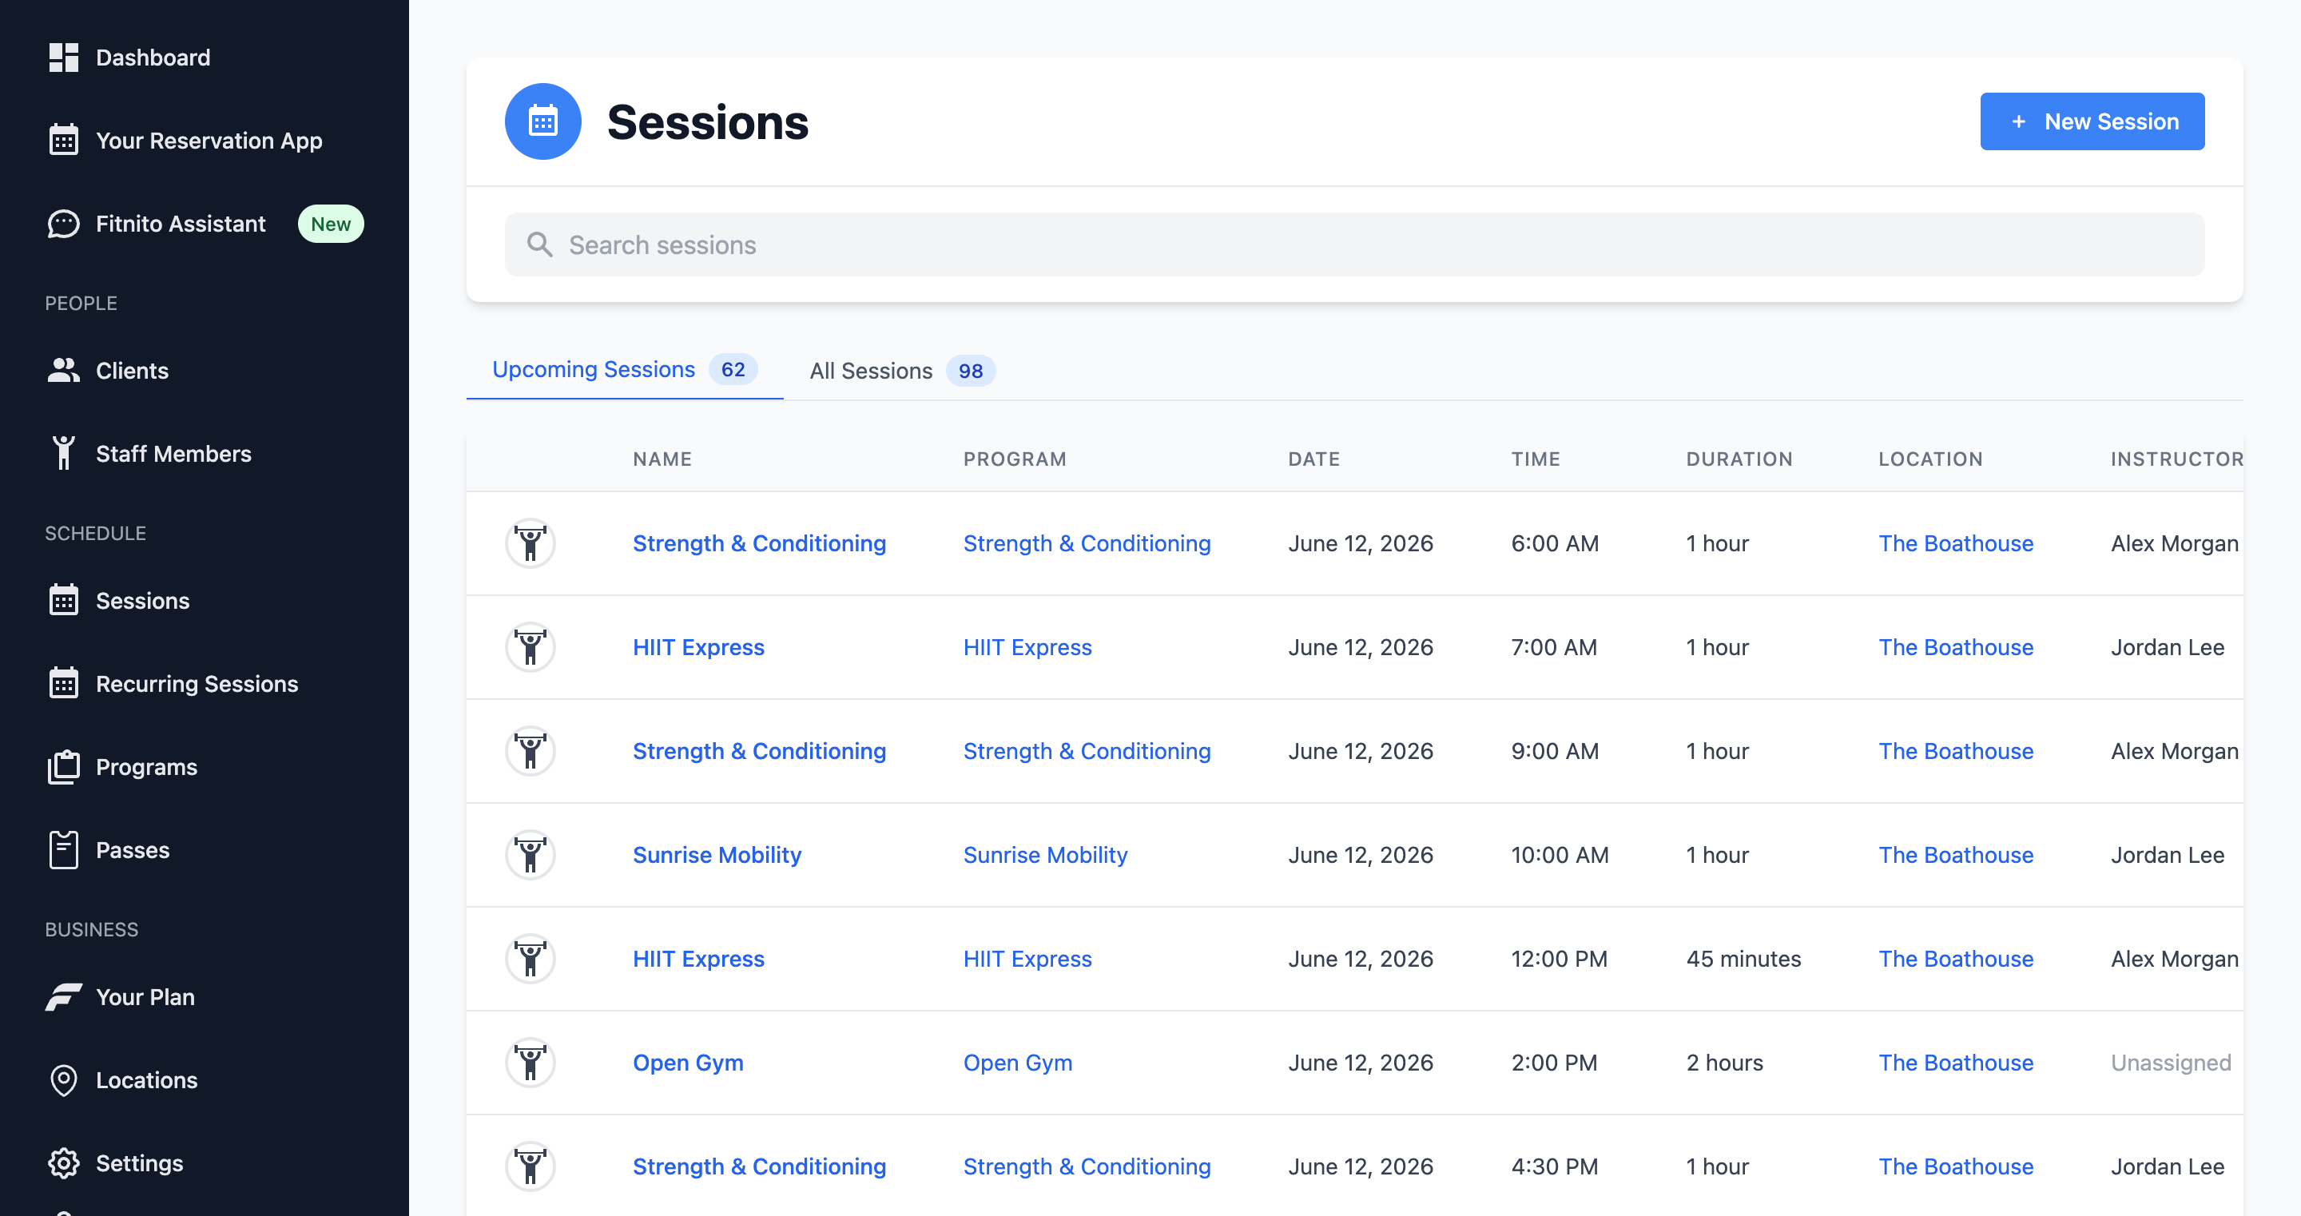This screenshot has width=2301, height=1216.
Task: Open Strength & Conditioning program in 6:00 AM row
Action: point(1087,543)
